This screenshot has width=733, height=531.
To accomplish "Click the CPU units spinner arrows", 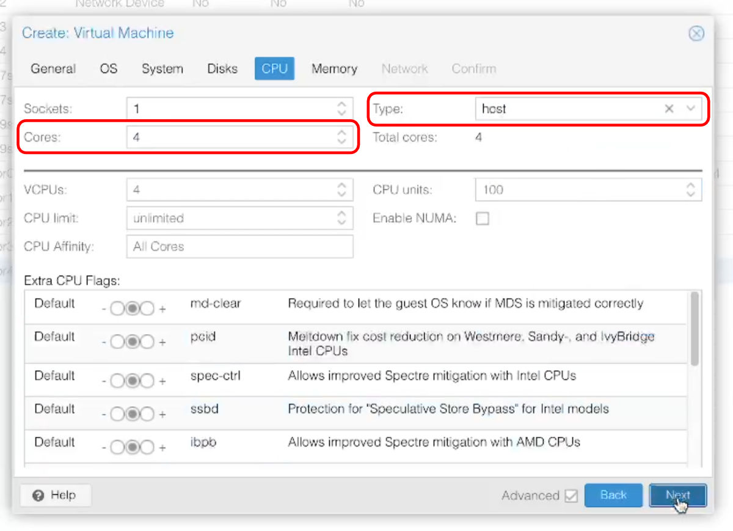I will point(690,189).
